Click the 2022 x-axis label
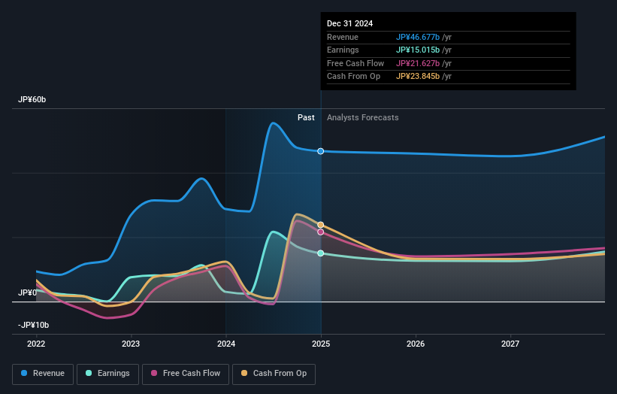Viewport: 617px width, 394px height. pyautogui.click(x=36, y=344)
